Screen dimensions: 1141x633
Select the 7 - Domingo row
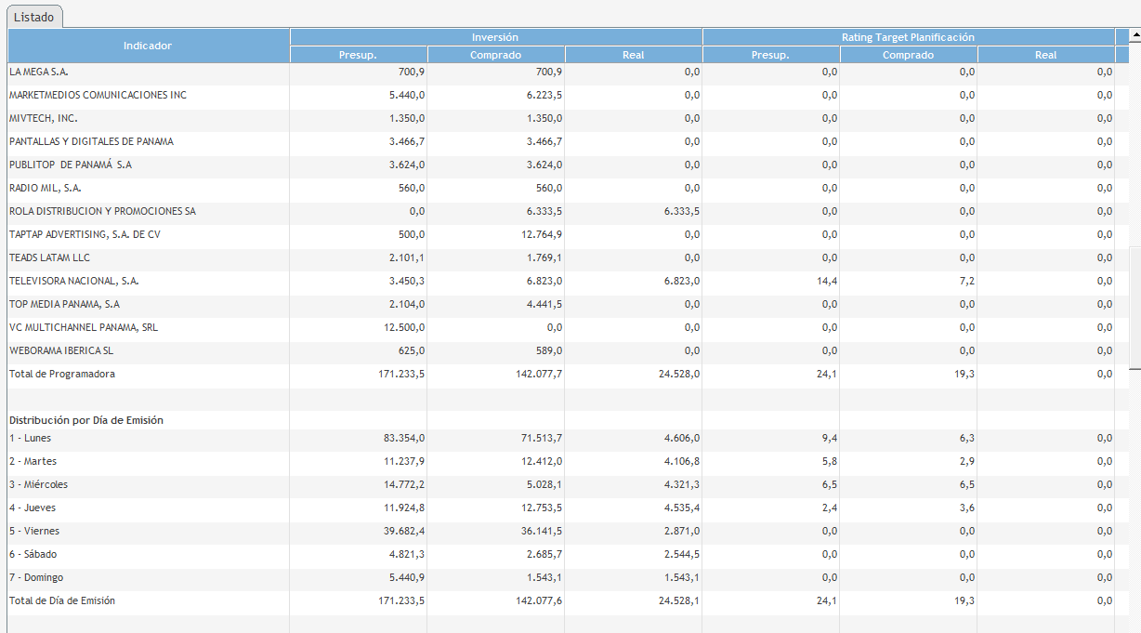36,577
